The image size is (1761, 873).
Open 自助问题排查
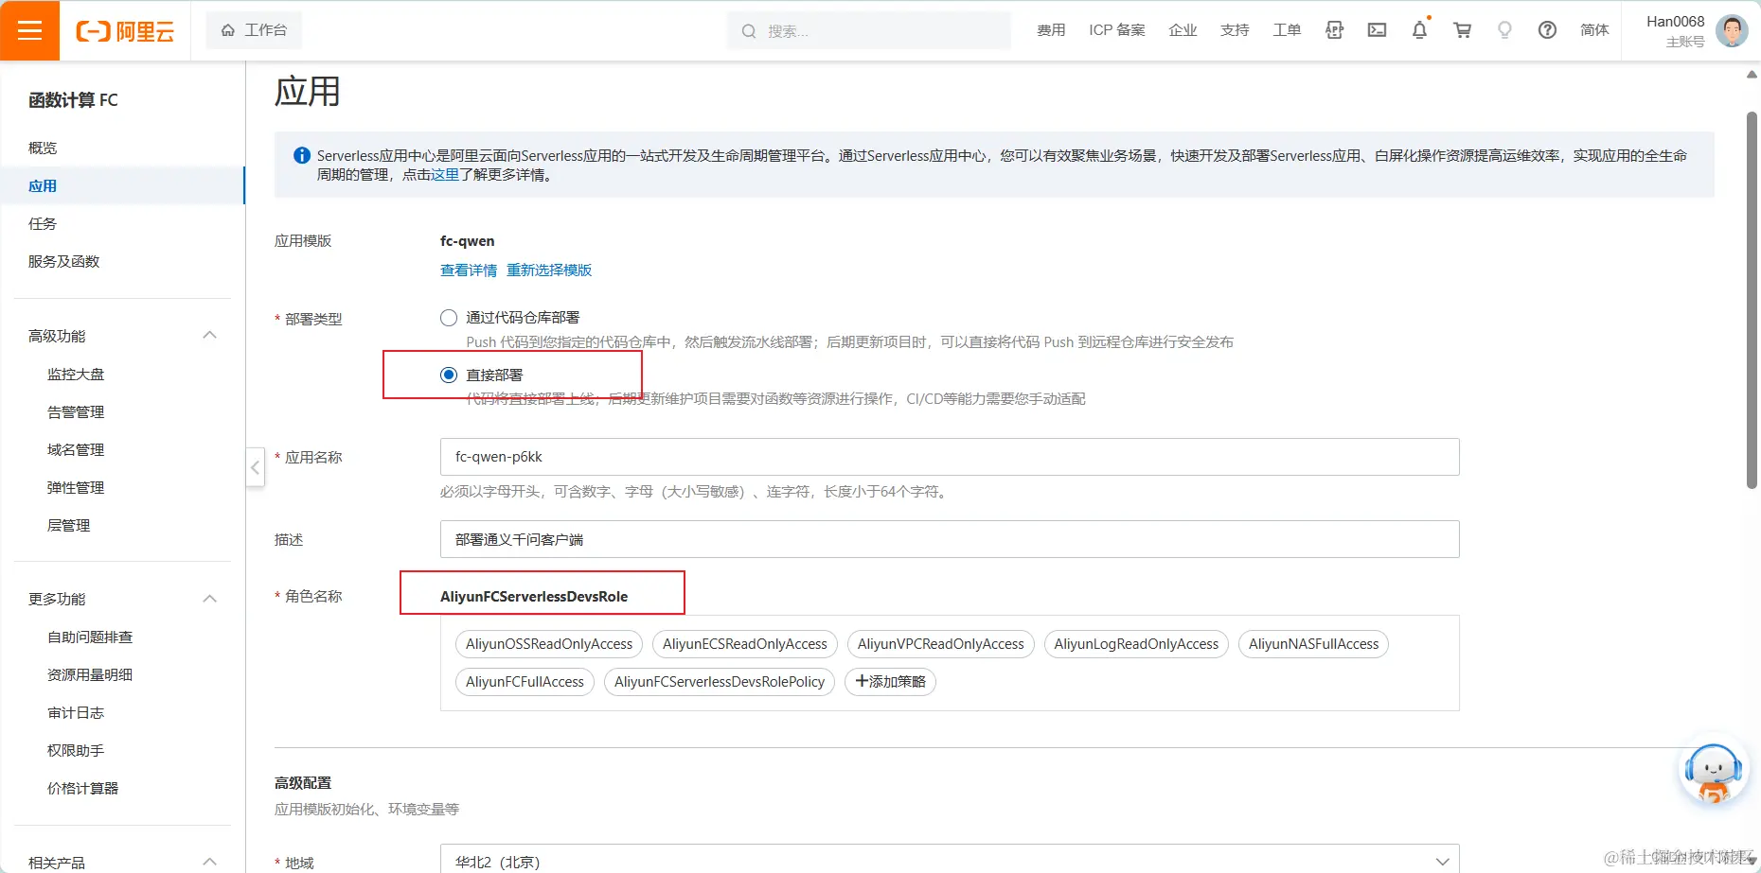[90, 637]
